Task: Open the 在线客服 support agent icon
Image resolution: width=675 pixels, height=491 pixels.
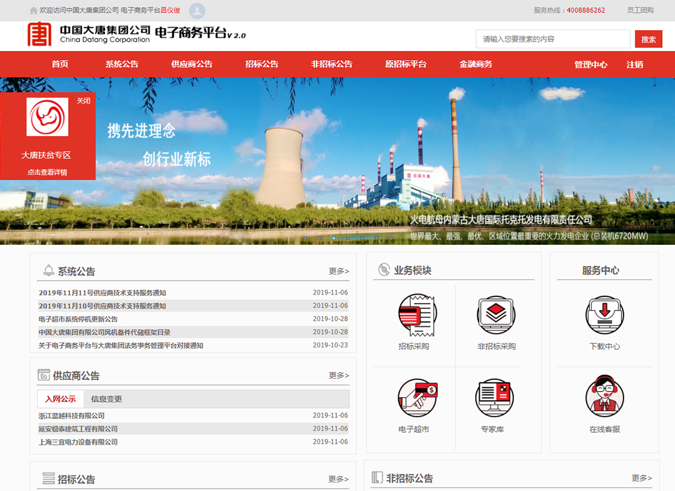Action: [x=604, y=395]
